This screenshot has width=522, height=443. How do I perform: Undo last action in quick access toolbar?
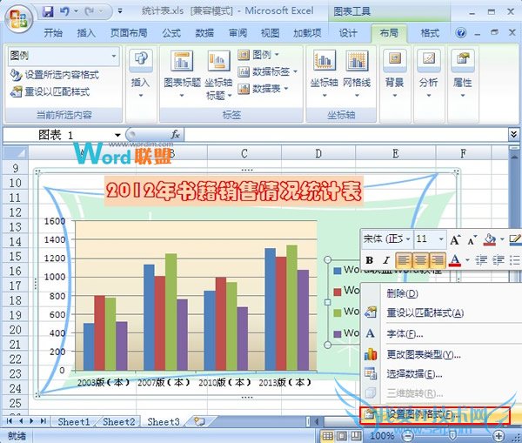click(64, 11)
